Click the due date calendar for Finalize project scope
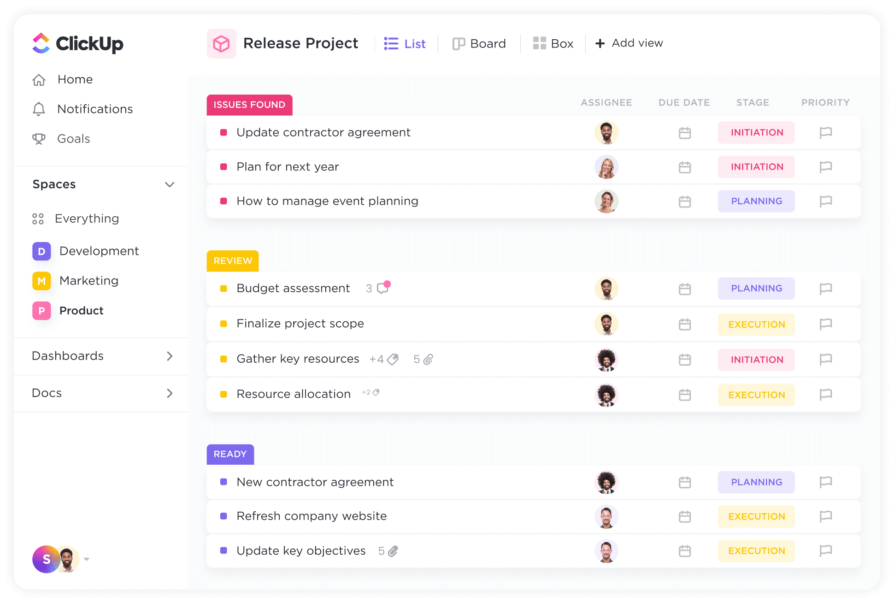 coord(684,324)
